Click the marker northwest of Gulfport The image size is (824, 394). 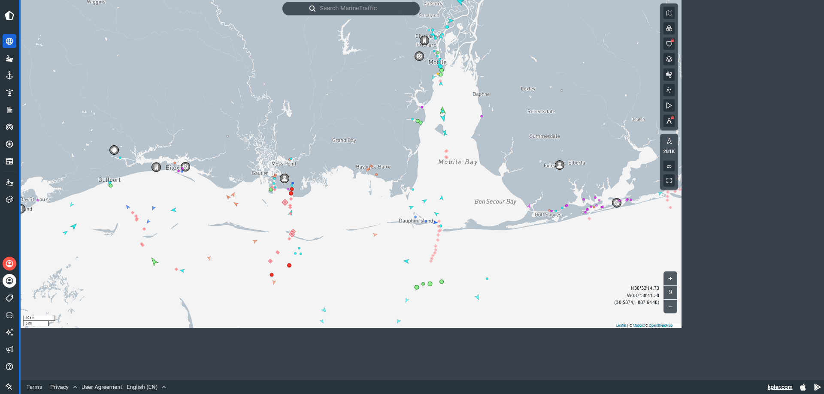pyautogui.click(x=114, y=150)
